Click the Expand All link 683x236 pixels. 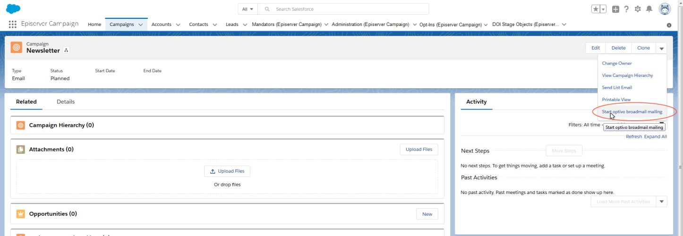click(656, 136)
